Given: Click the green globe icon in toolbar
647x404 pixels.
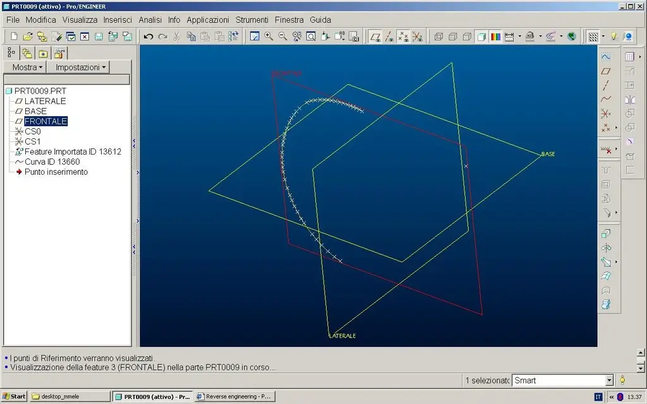Looking at the screenshot, I should 571,36.
